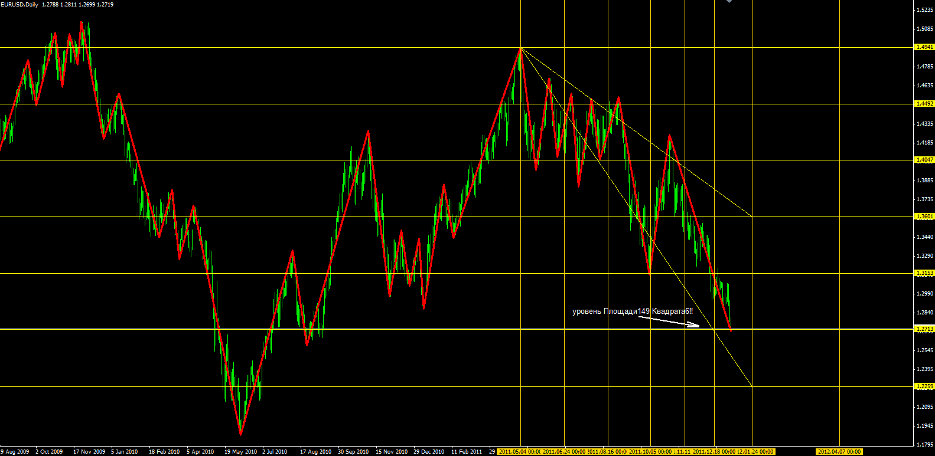935x456 pixels.
Task: Click the 1.4492 yellow price label
Action: tap(924, 104)
